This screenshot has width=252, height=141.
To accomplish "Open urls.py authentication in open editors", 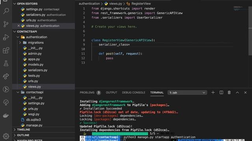I will coord(43,20).
